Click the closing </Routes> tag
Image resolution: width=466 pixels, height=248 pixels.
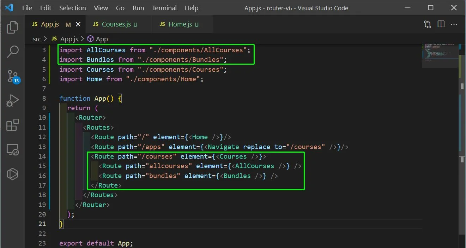click(100, 195)
